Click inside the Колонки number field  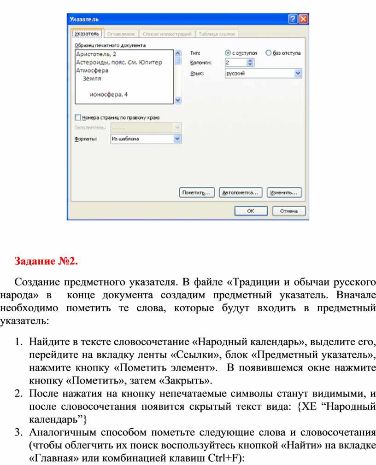[x=236, y=62]
